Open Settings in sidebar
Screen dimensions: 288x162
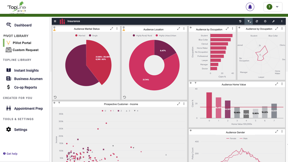(x=17, y=130)
